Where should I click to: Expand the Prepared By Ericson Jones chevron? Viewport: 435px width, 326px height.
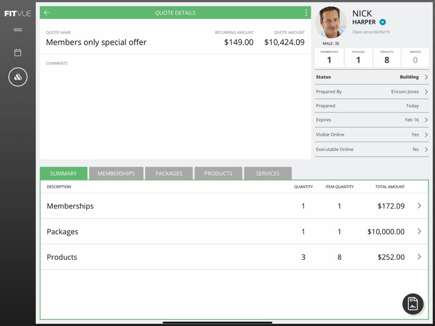click(426, 92)
